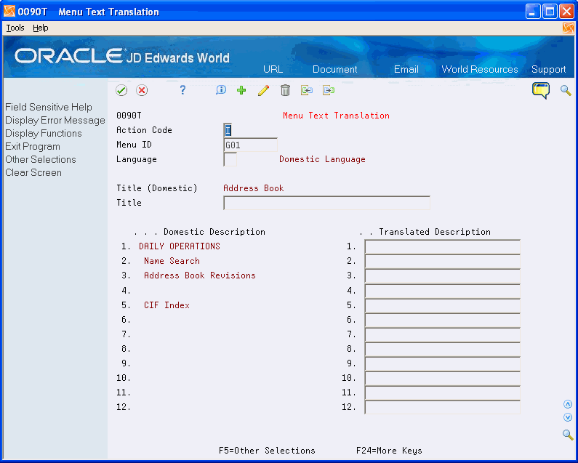Click the Address Book domestic title text

[x=254, y=188]
